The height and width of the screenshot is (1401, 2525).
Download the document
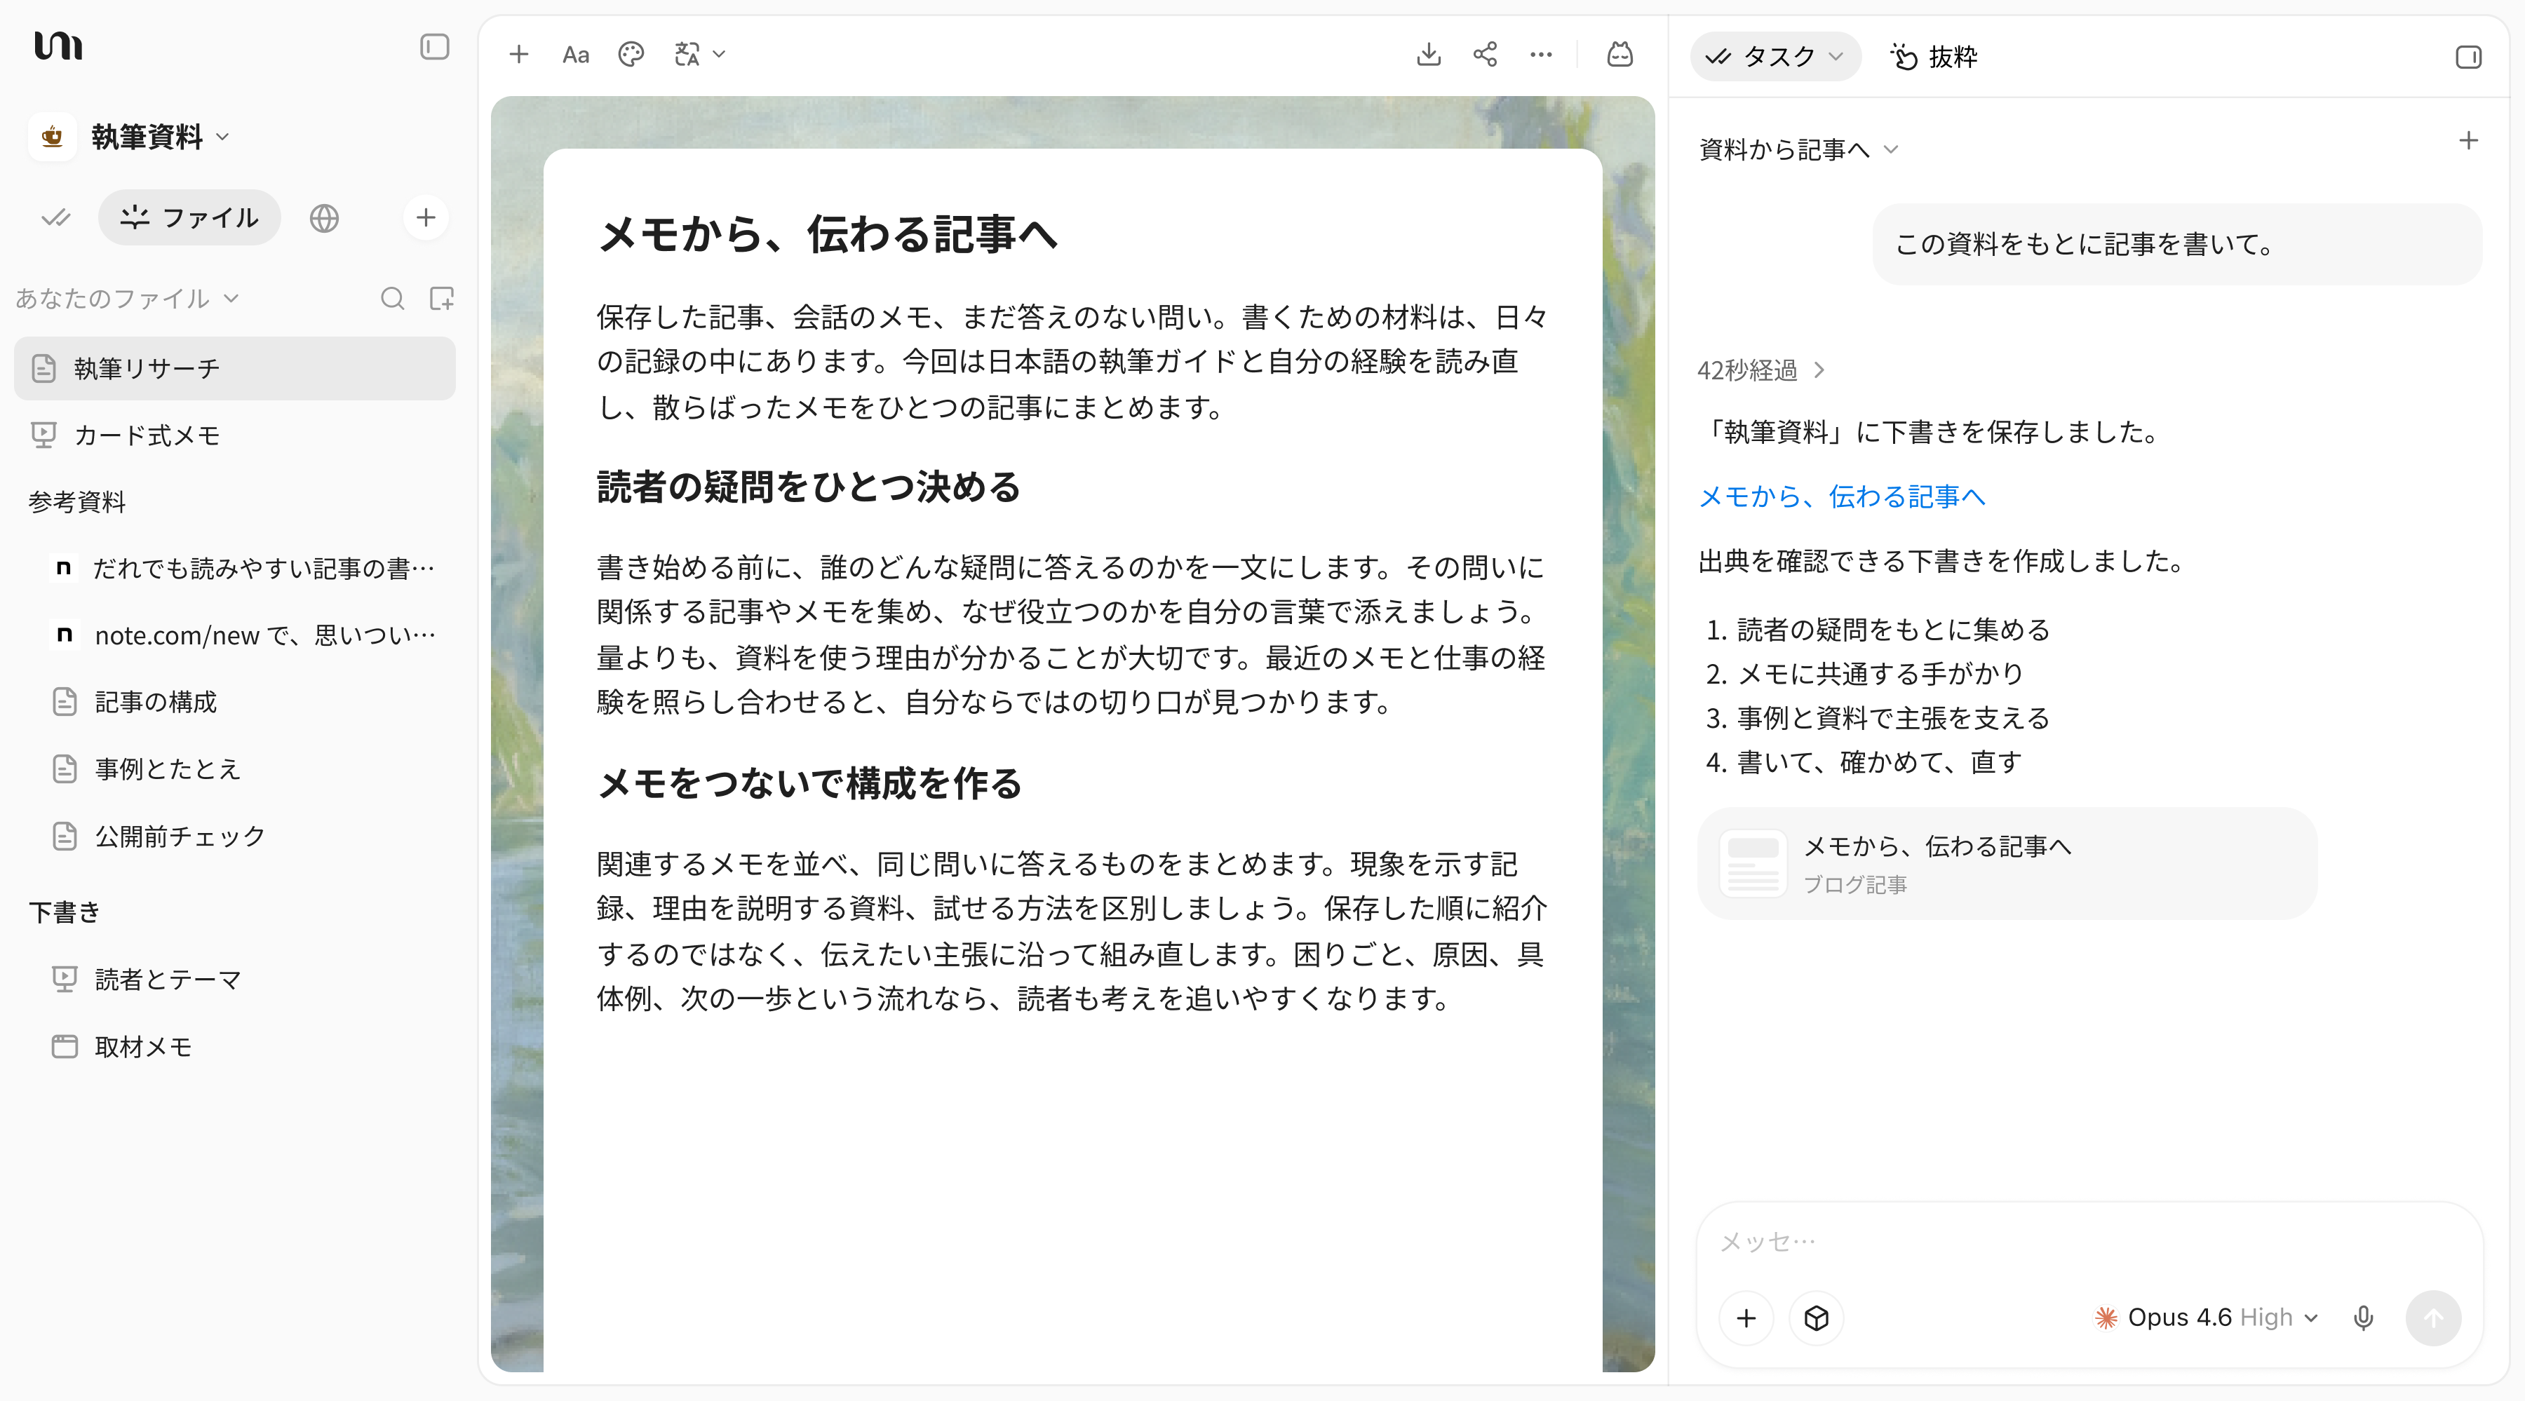pos(1429,55)
